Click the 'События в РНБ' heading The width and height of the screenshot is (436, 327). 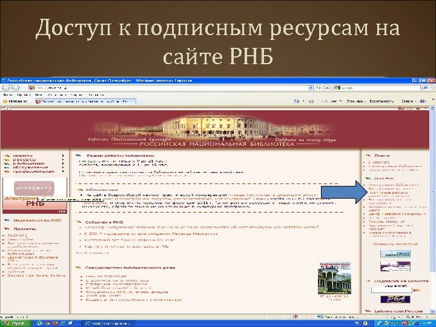[104, 222]
